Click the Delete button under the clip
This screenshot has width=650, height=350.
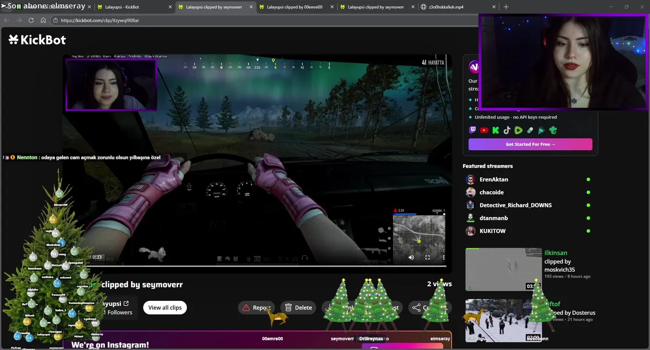click(x=298, y=308)
